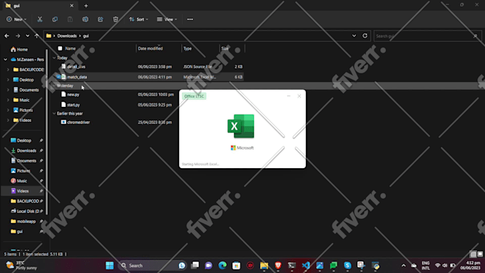Click the Rename icon in toolbar
This screenshot has height=273, width=485.
pos(86,19)
